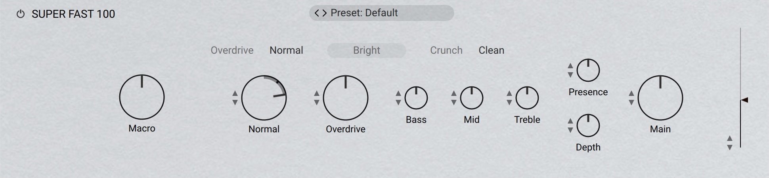Switch to Crunch mode
769x178 pixels.
point(446,51)
